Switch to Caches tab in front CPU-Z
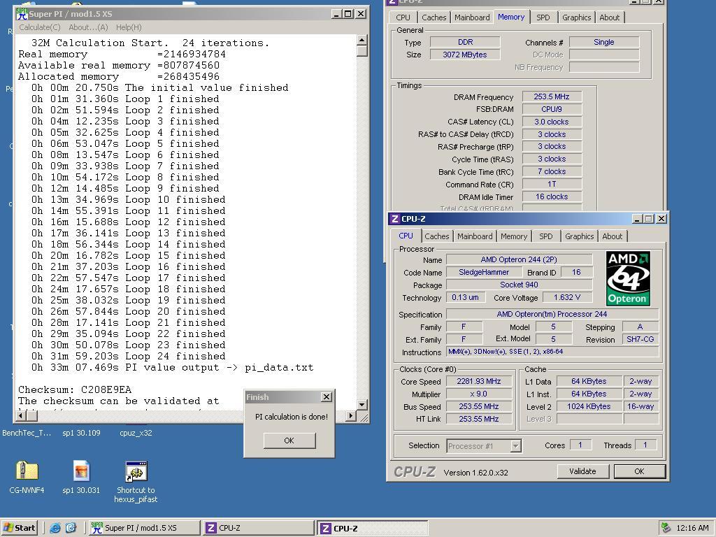The image size is (716, 537). 436,236
